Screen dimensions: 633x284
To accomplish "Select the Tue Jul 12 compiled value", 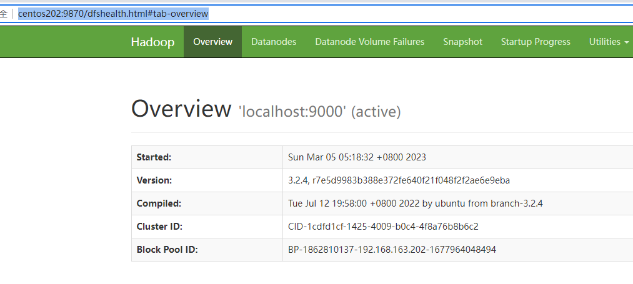I will point(416,203).
